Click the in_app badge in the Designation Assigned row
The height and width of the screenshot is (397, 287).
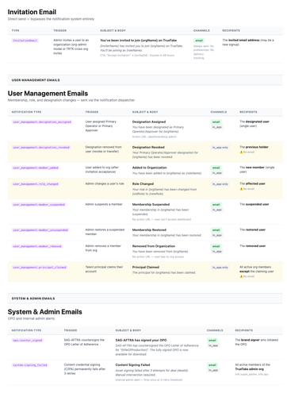click(217, 127)
